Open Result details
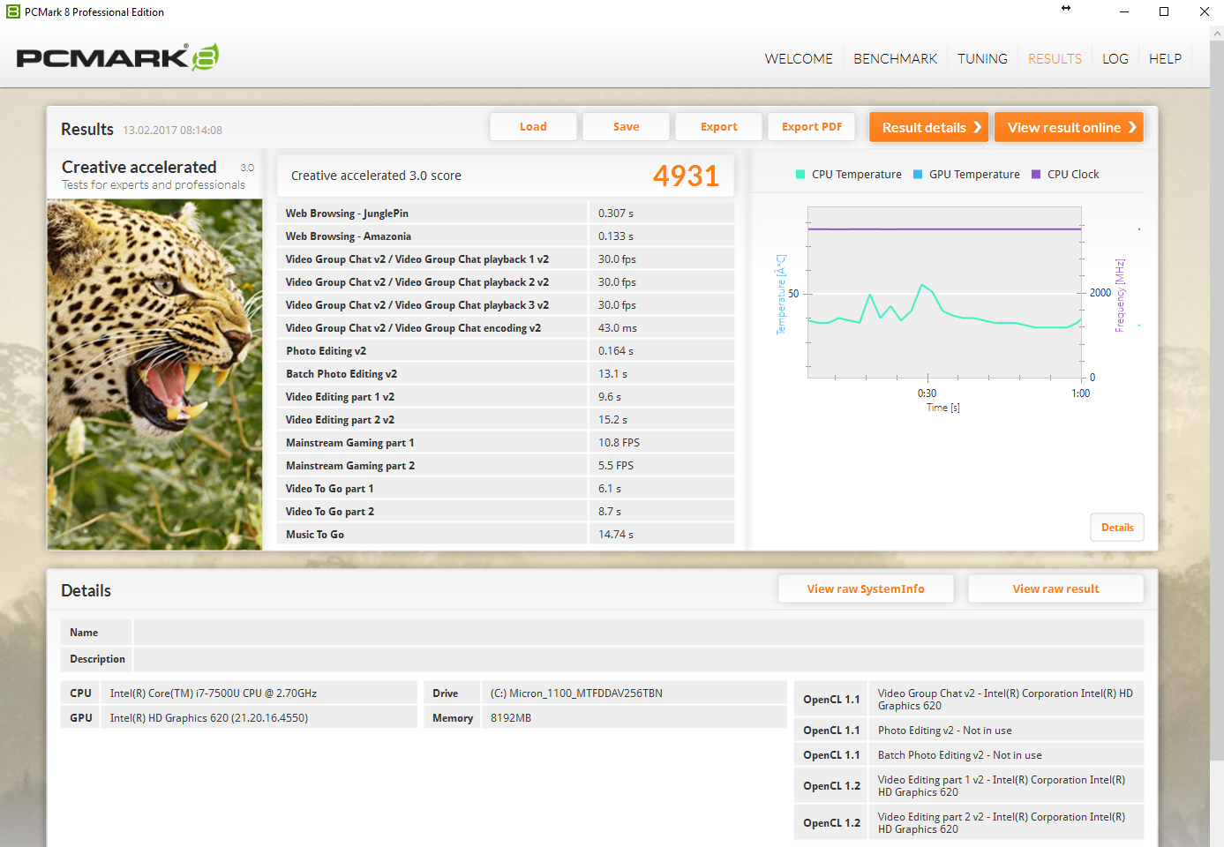 (929, 127)
